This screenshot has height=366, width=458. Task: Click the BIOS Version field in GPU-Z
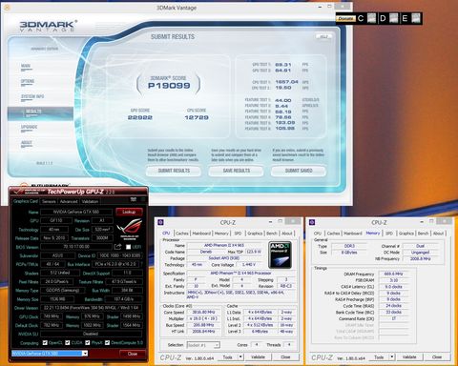click(76, 247)
